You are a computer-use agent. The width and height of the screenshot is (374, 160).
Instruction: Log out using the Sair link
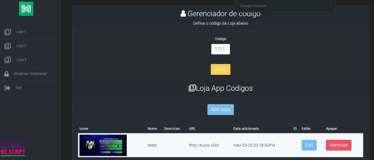(19, 88)
